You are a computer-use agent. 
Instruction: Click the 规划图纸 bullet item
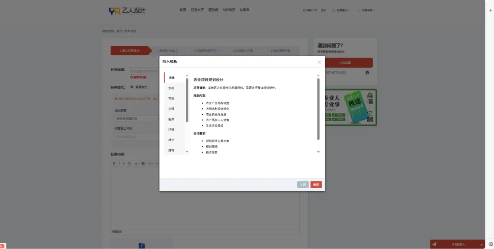click(211, 147)
